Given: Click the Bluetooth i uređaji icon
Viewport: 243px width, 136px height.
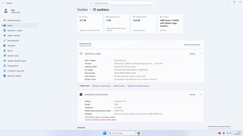Looking at the screenshot, I should [x=4, y=31].
